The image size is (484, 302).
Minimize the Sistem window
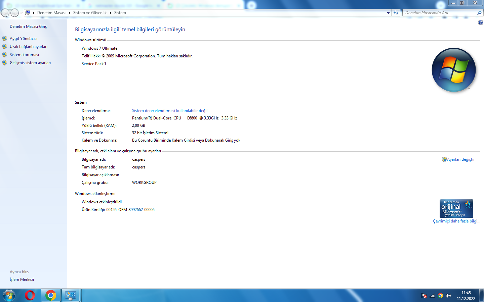click(453, 3)
